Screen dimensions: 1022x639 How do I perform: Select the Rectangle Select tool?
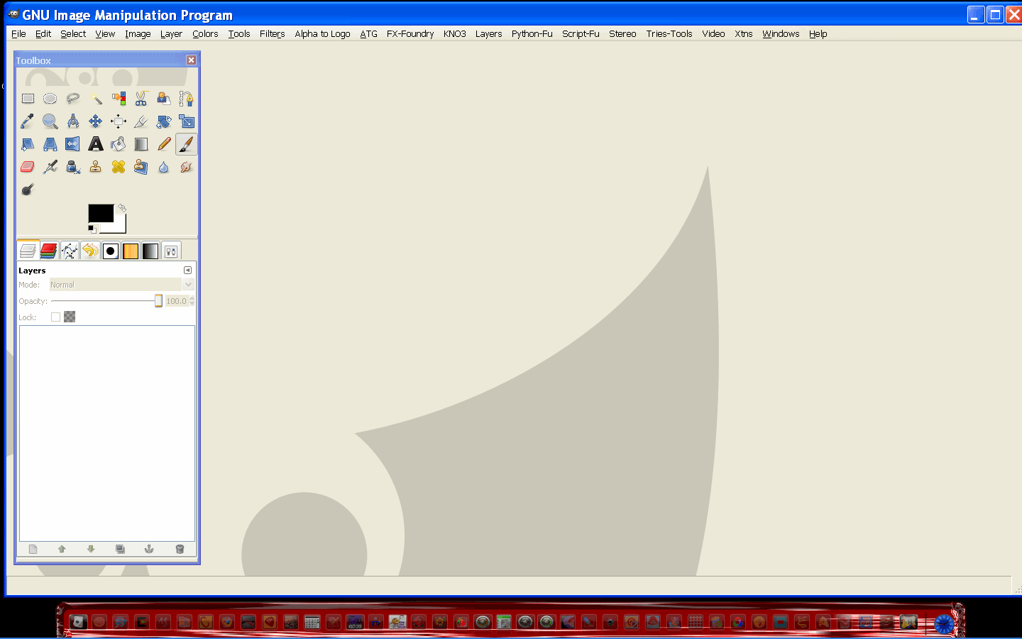[28, 99]
